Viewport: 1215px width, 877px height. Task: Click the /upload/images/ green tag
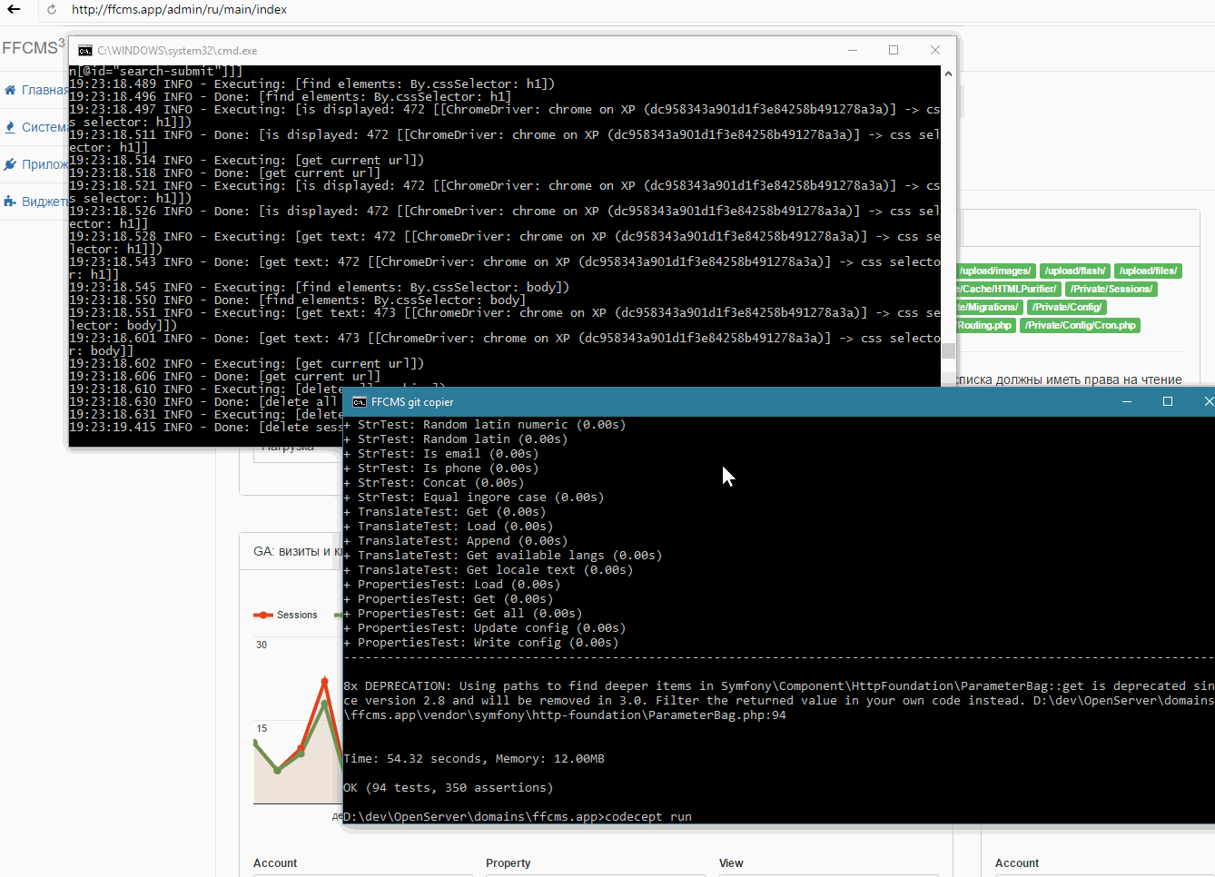coord(995,271)
